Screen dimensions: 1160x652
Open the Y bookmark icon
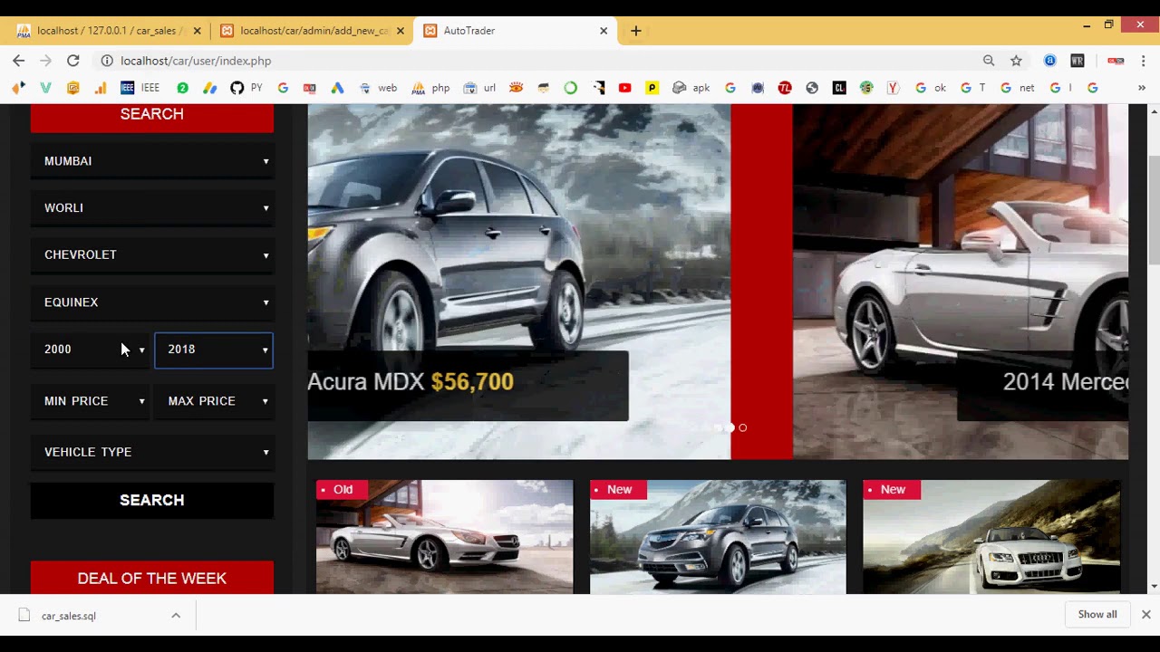click(893, 88)
